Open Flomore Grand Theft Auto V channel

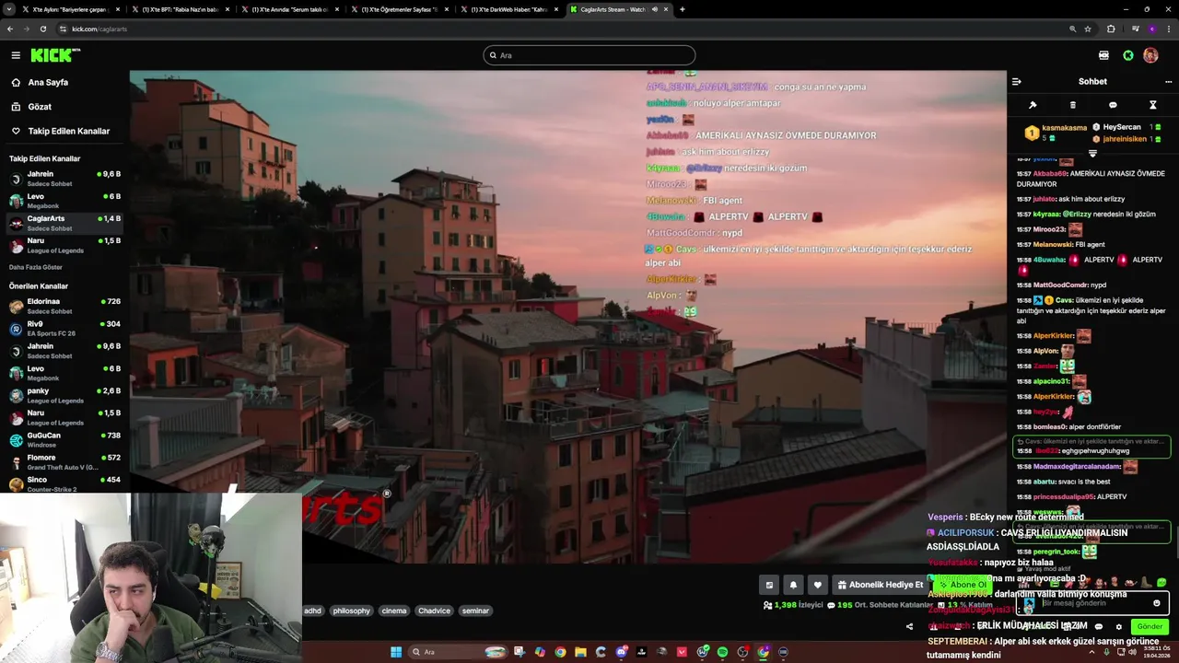coord(64,461)
